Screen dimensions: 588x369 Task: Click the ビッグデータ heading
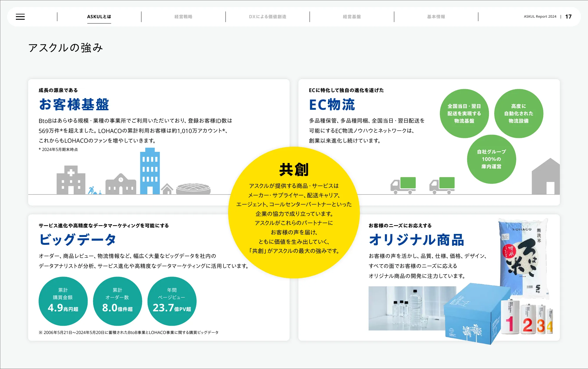[x=78, y=240]
